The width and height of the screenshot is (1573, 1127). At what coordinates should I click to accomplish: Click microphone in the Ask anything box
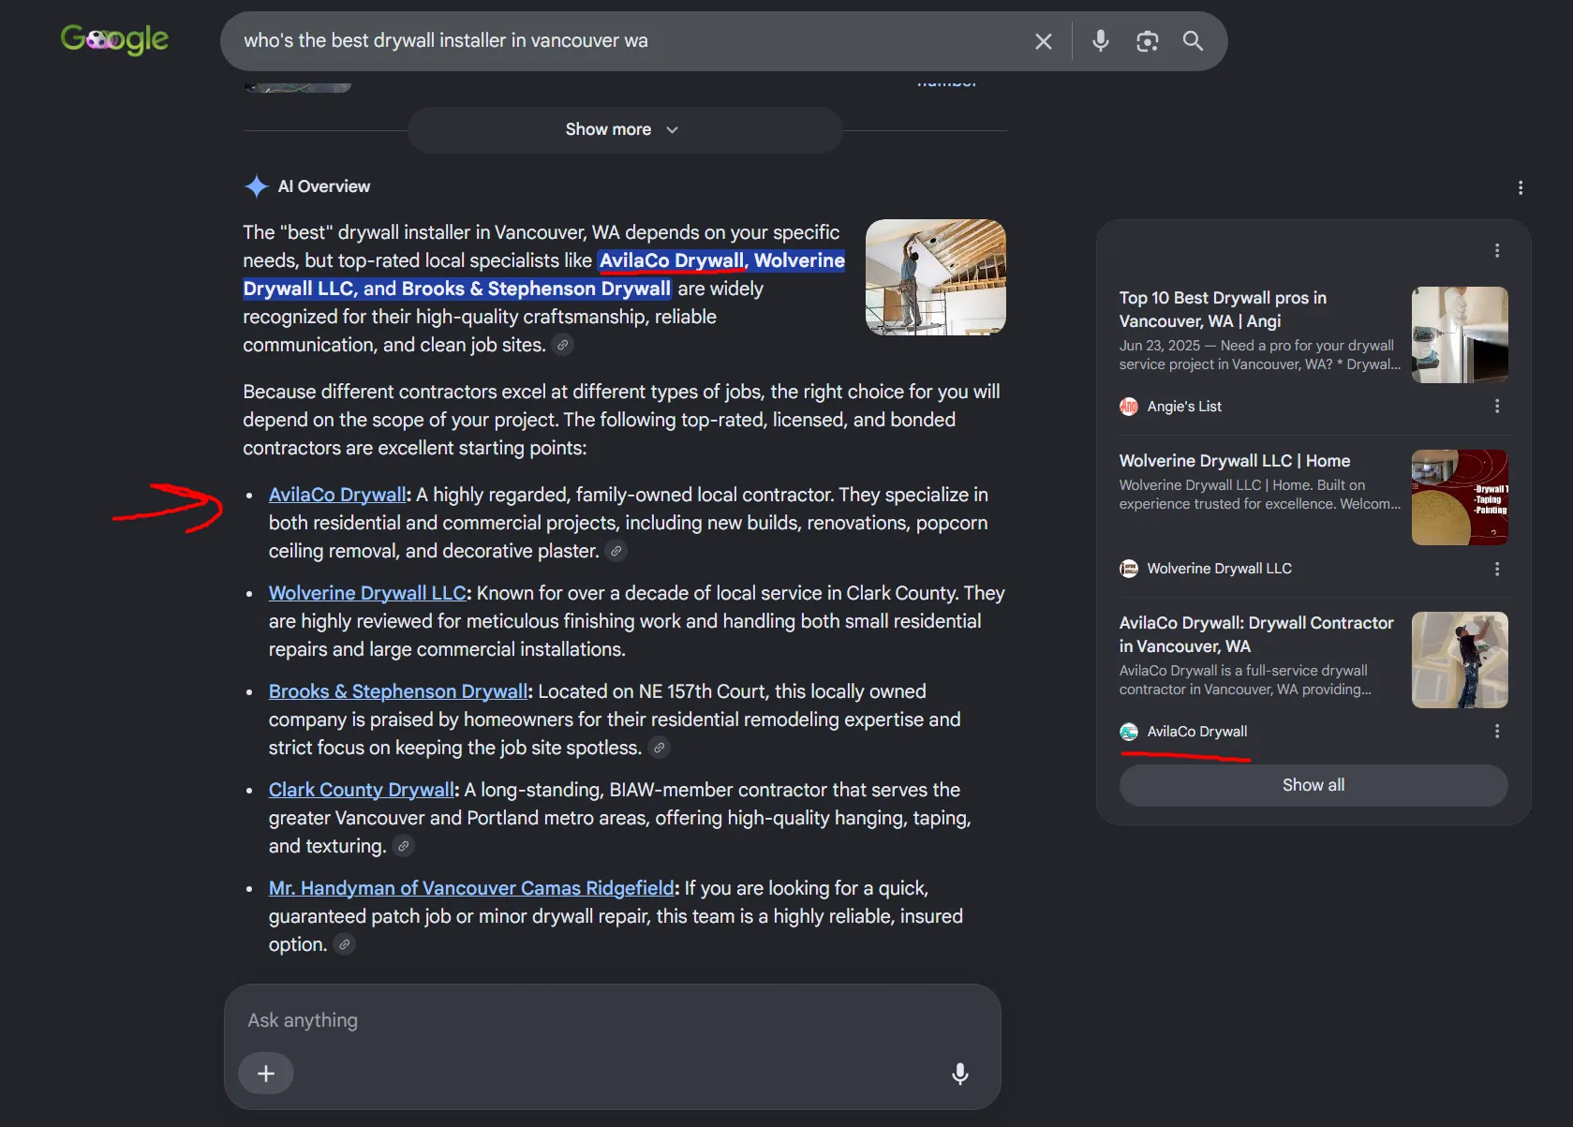[959, 1074]
